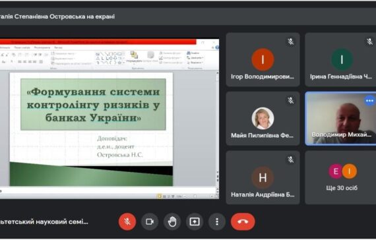End the call with red hang-up button
Viewport: 376px width, 240px height.
tap(243, 222)
